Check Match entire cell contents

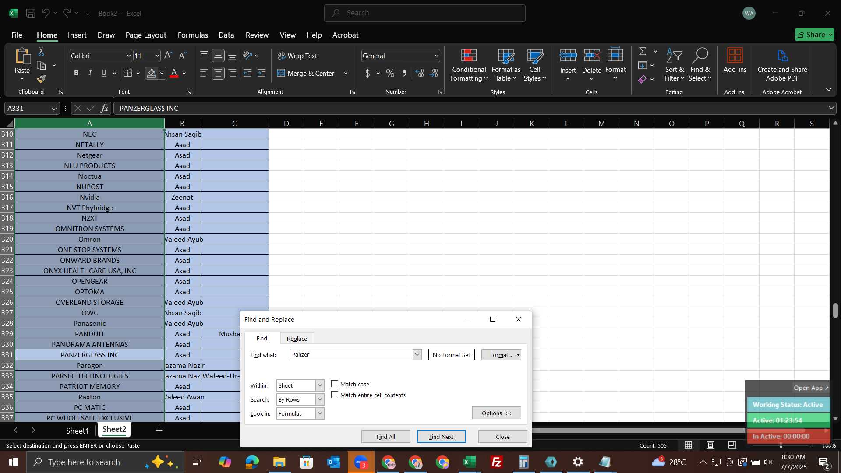335,395
